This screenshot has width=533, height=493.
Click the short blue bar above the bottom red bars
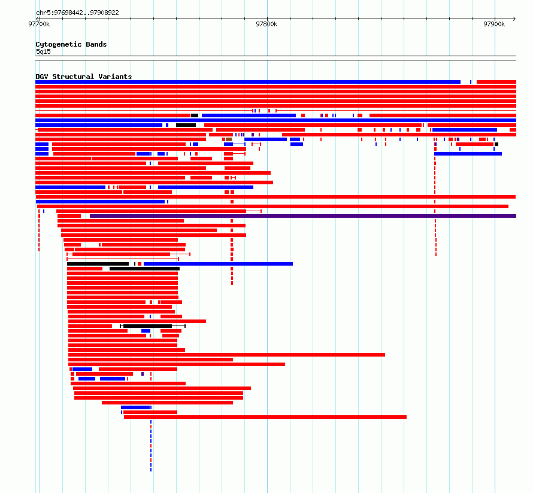pyautogui.click(x=135, y=407)
